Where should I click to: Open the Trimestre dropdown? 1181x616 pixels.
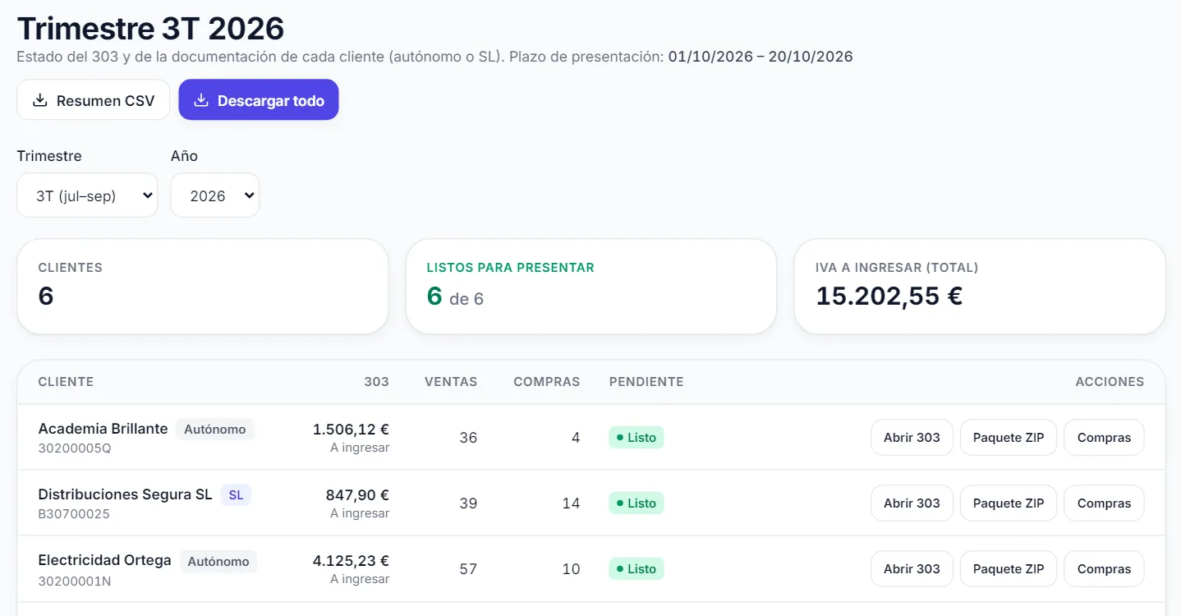87,195
